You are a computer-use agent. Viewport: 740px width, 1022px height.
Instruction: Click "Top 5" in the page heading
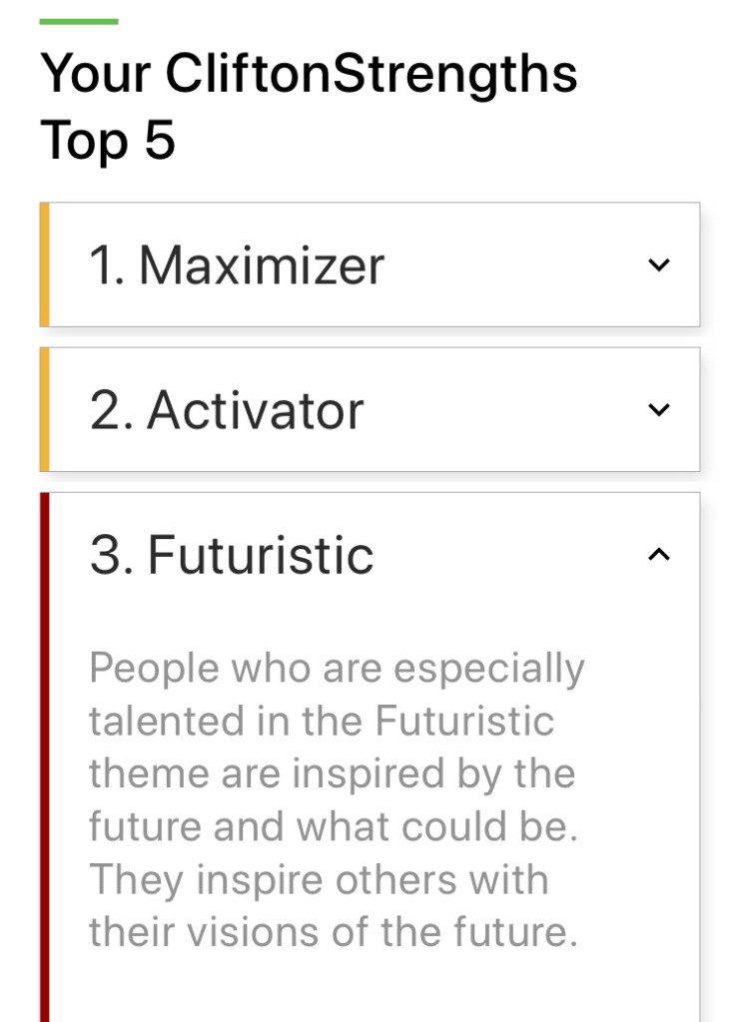[x=108, y=141]
